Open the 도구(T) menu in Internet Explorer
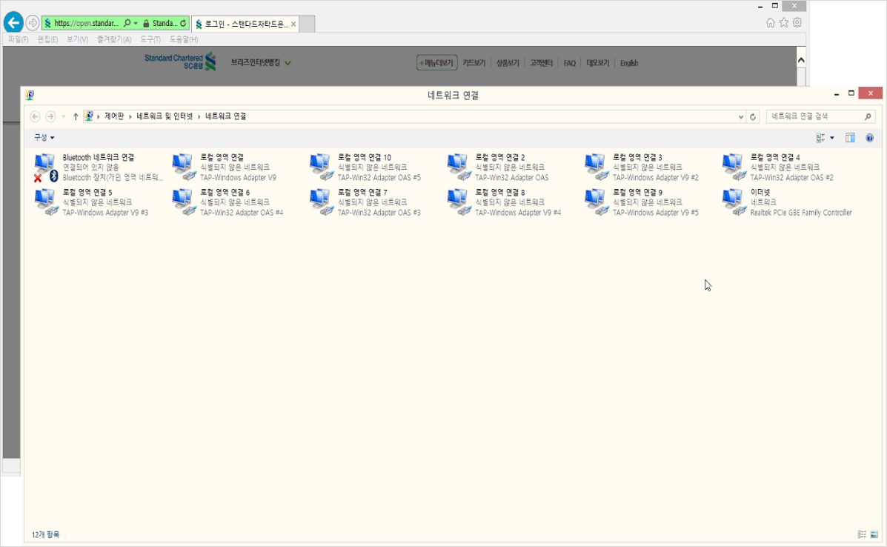 (x=150, y=39)
